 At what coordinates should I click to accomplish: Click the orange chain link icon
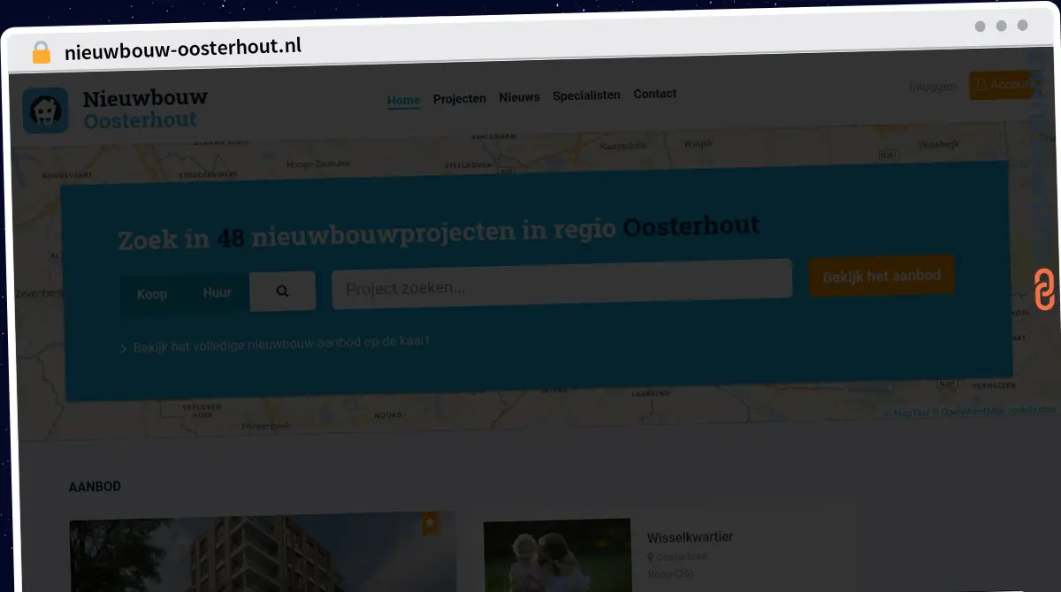(x=1045, y=290)
